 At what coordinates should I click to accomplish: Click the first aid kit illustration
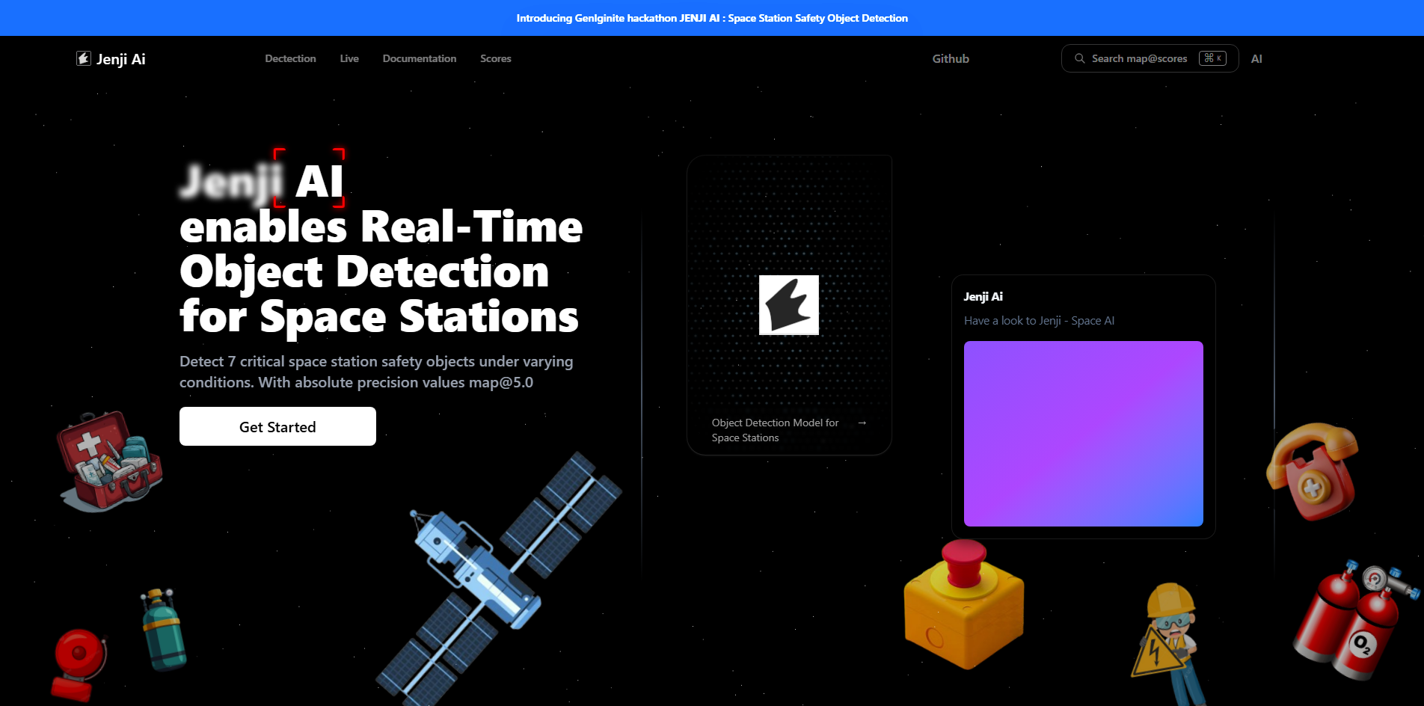pos(109,461)
